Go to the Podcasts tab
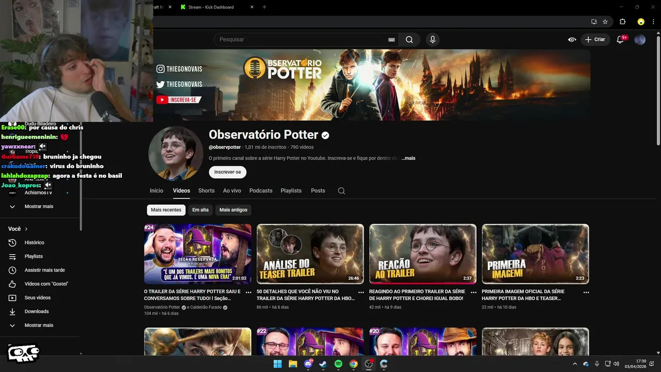The image size is (661, 372). point(261,191)
